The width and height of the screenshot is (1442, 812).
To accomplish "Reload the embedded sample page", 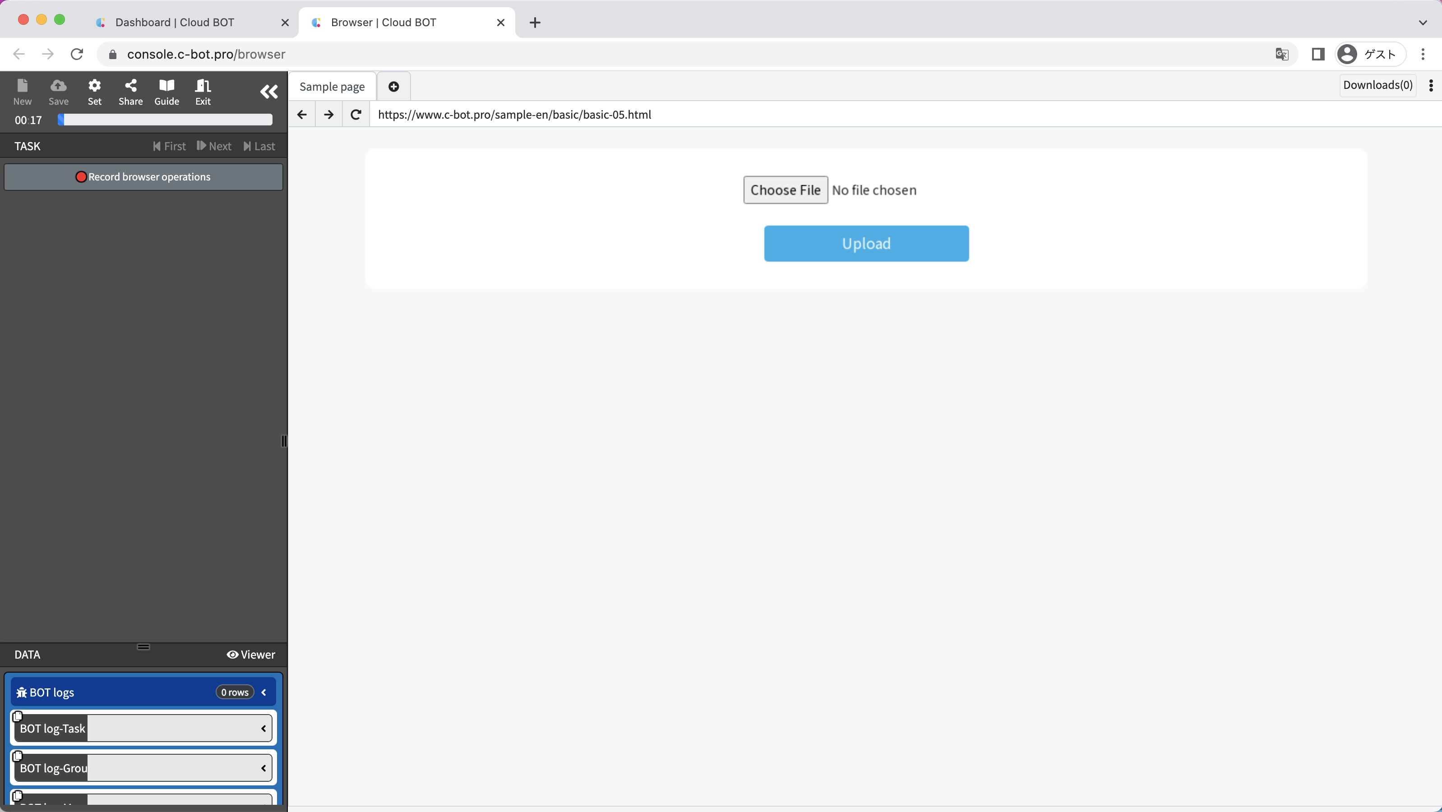I will [x=356, y=114].
